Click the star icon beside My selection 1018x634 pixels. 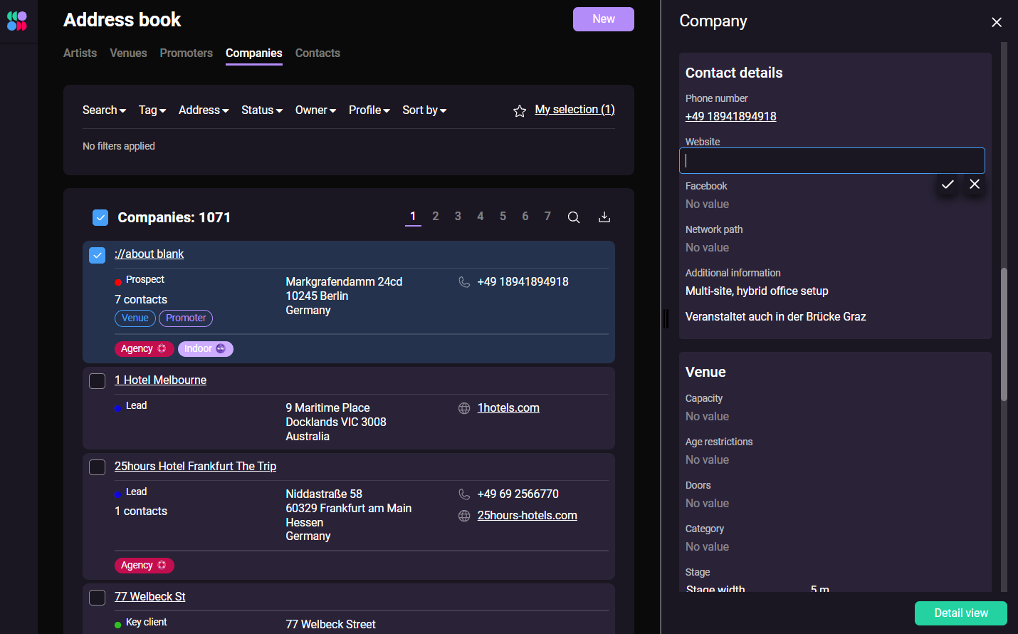click(520, 110)
